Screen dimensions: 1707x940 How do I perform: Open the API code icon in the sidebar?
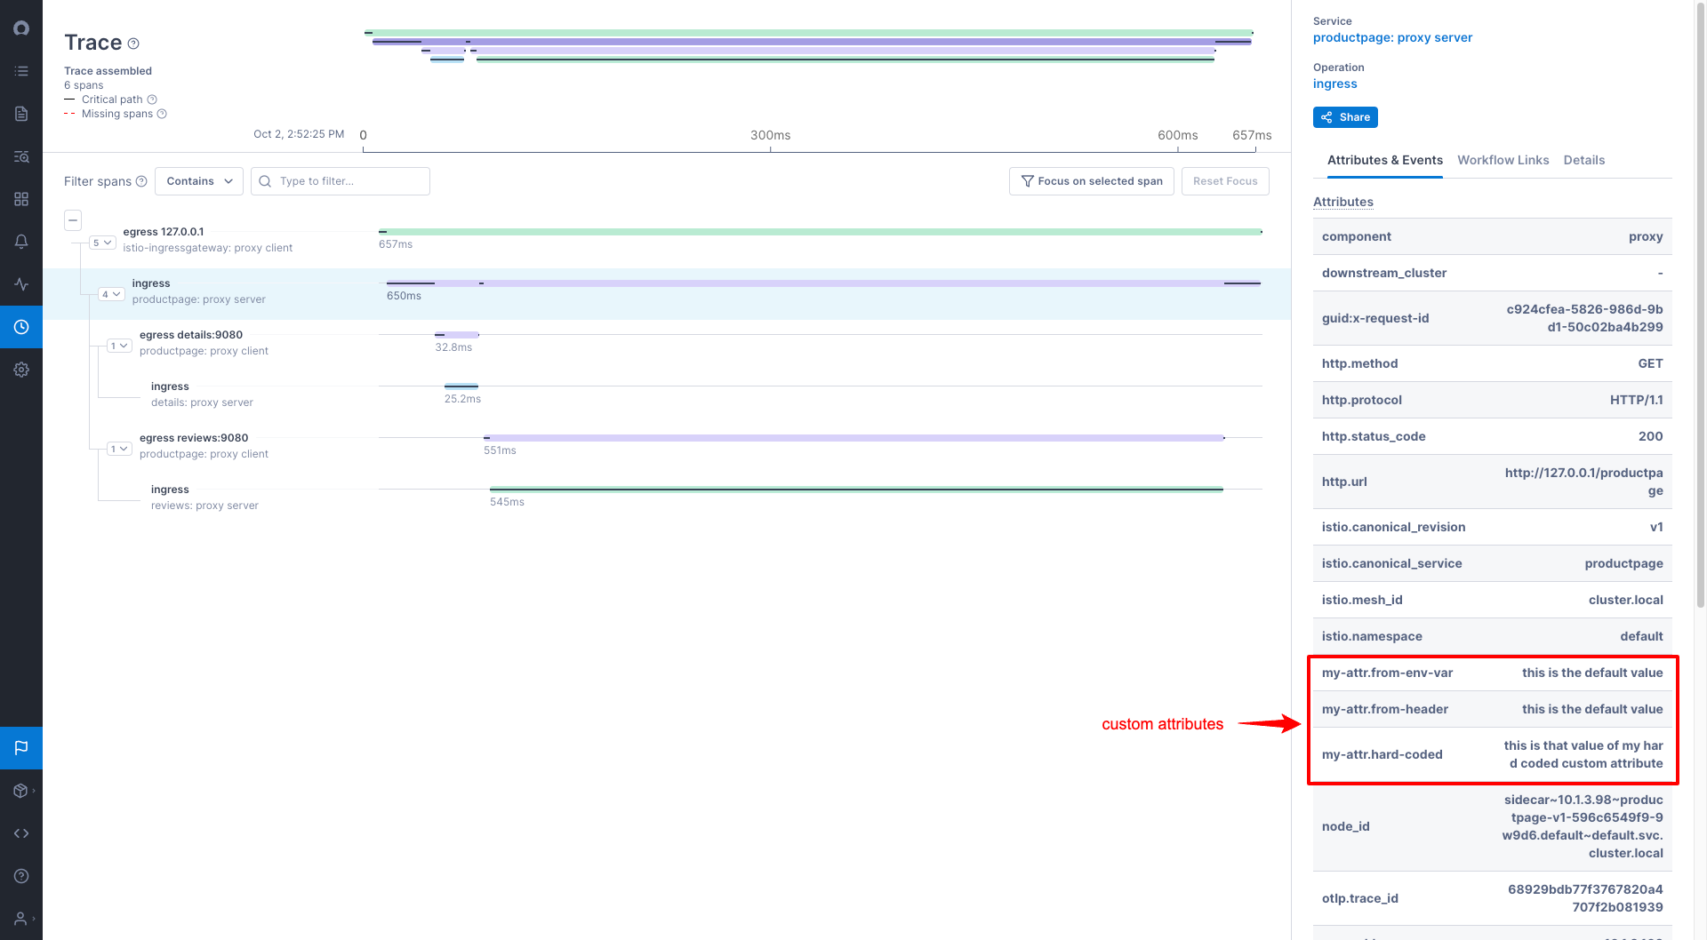[21, 832]
